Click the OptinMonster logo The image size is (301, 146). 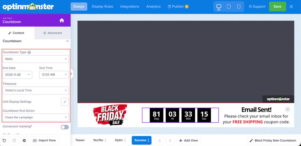[28, 7]
